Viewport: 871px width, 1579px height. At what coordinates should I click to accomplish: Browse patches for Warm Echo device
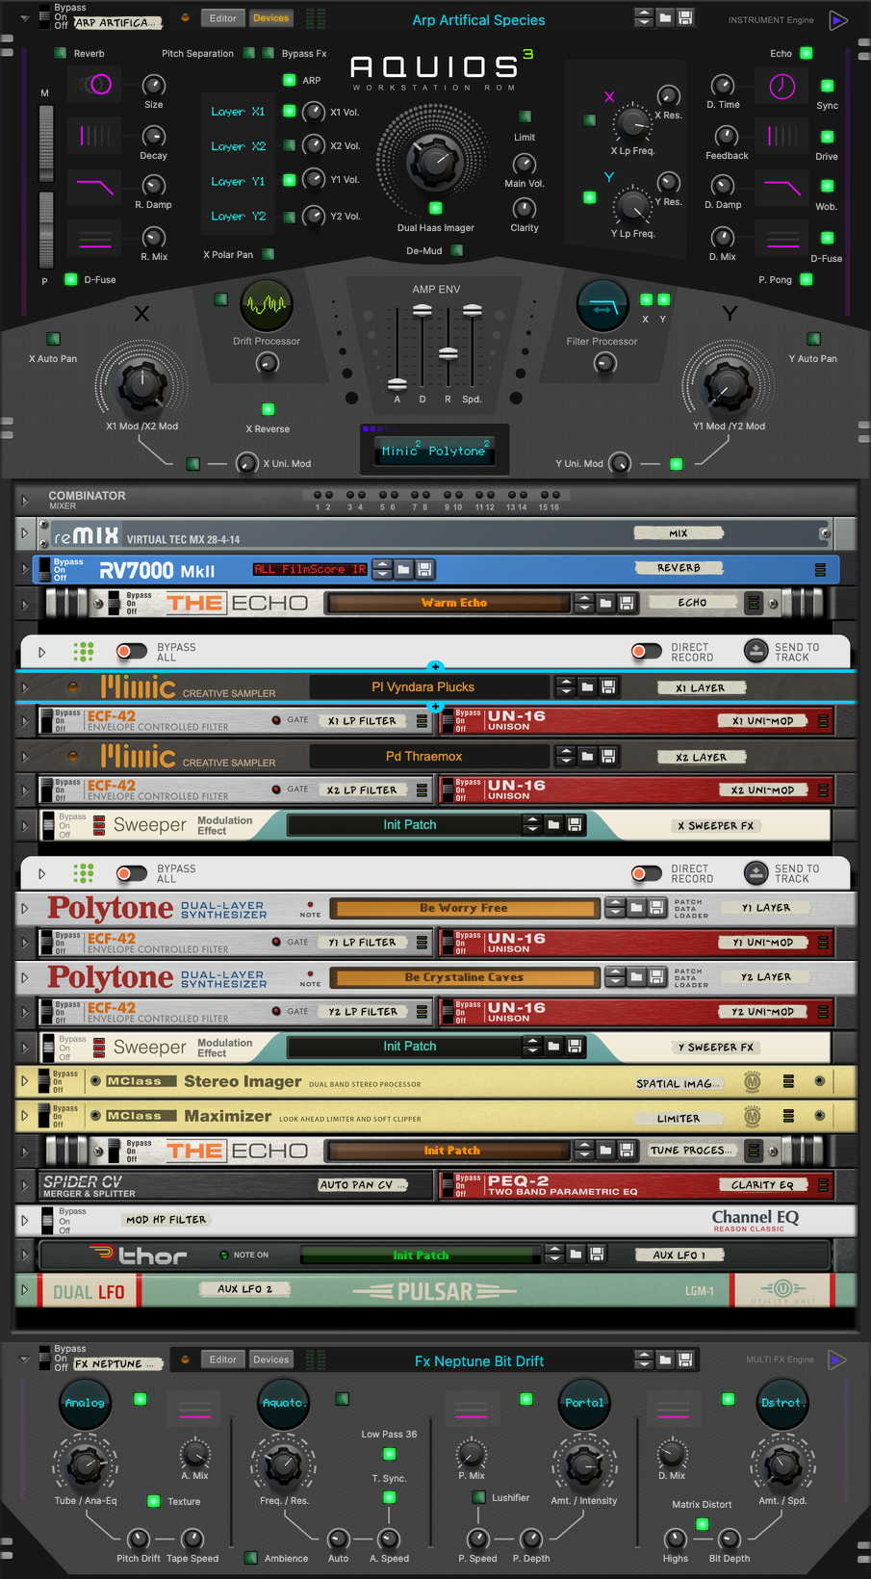coord(605,603)
